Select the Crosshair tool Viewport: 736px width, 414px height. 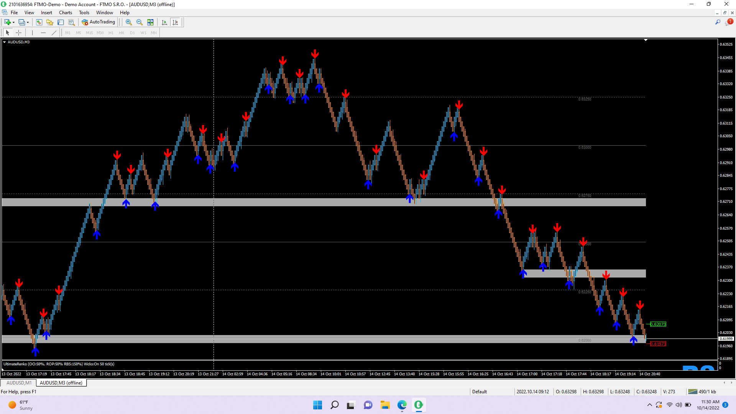pyautogui.click(x=18, y=33)
